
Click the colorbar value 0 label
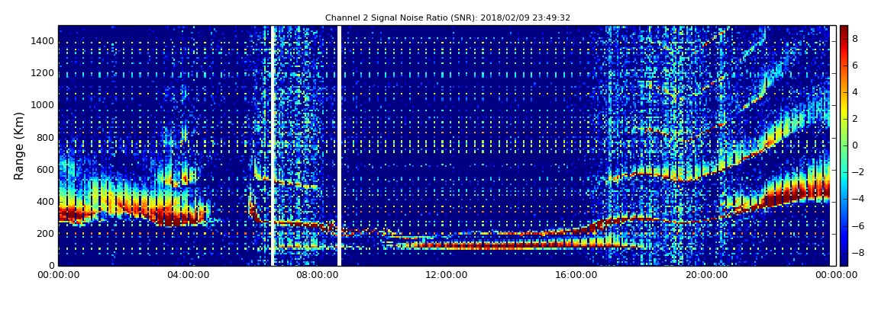pos(855,145)
